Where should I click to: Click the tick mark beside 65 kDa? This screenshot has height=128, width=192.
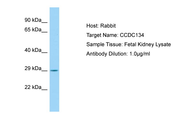point(44,32)
